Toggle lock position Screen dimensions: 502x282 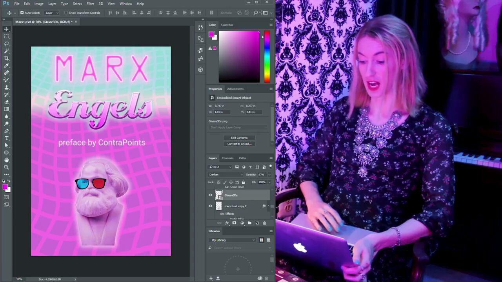231,182
